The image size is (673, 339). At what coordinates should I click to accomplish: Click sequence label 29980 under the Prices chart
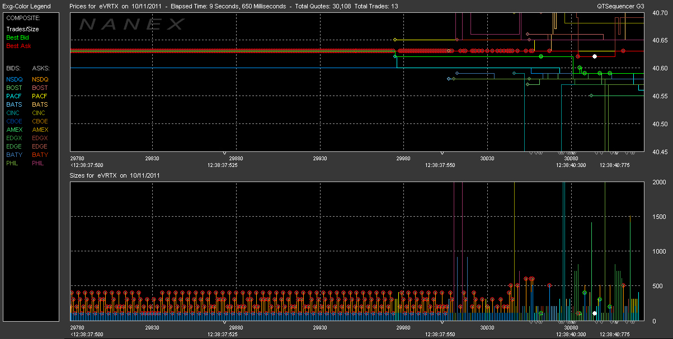coord(403,159)
